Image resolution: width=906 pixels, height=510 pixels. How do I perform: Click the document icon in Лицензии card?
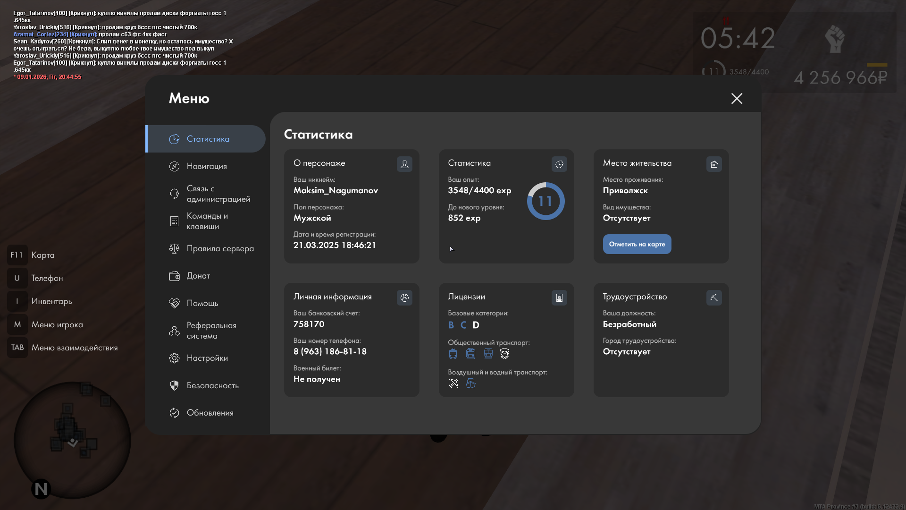point(559,297)
